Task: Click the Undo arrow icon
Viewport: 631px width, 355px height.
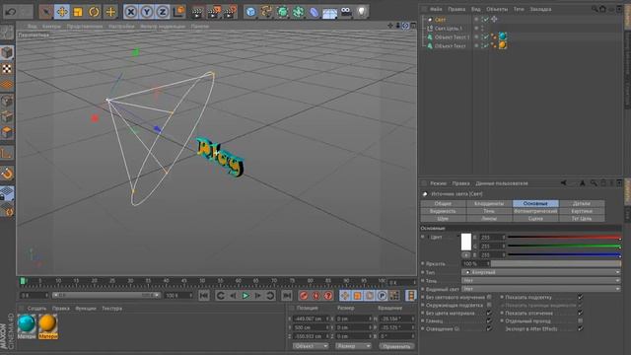Action: (x=11, y=12)
